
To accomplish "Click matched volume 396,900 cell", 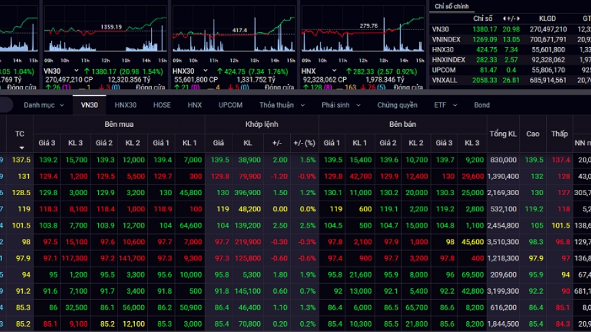I will [x=247, y=192].
